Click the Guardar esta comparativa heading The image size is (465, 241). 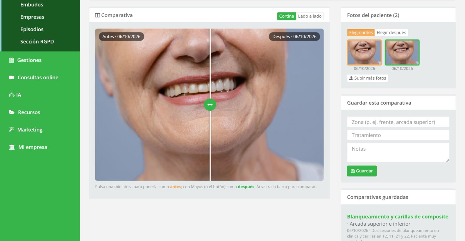pos(379,103)
